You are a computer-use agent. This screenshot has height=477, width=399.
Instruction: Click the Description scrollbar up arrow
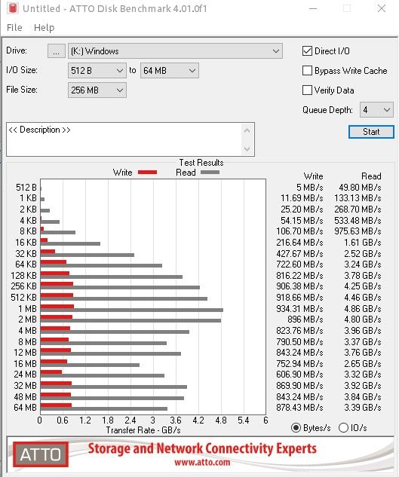(x=247, y=131)
